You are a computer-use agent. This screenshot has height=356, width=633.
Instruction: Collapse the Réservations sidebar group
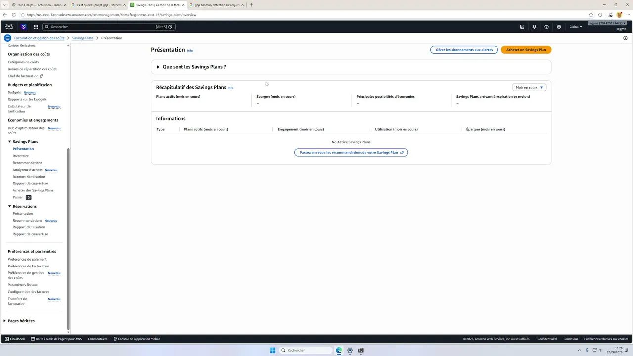9,206
